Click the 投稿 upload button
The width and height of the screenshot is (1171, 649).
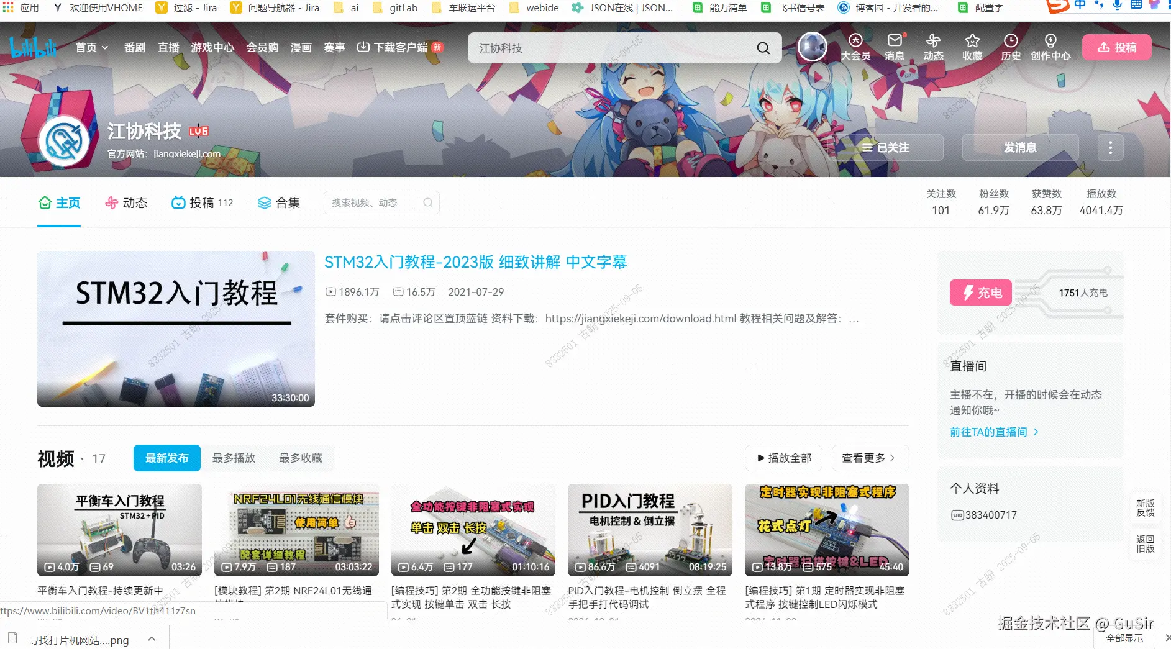[x=1116, y=47]
